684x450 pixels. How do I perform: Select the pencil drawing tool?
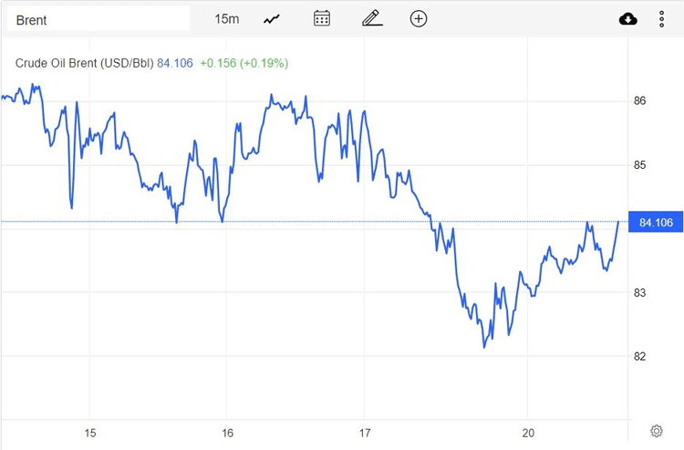click(370, 19)
